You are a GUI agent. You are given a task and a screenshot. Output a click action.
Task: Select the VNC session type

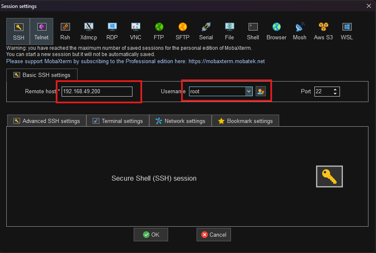[x=135, y=31]
